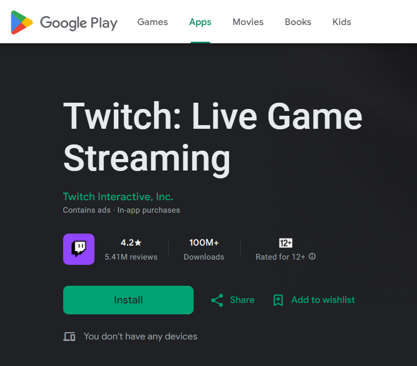Click the Add to wishlist text
This screenshot has height=366, width=417.
click(323, 300)
